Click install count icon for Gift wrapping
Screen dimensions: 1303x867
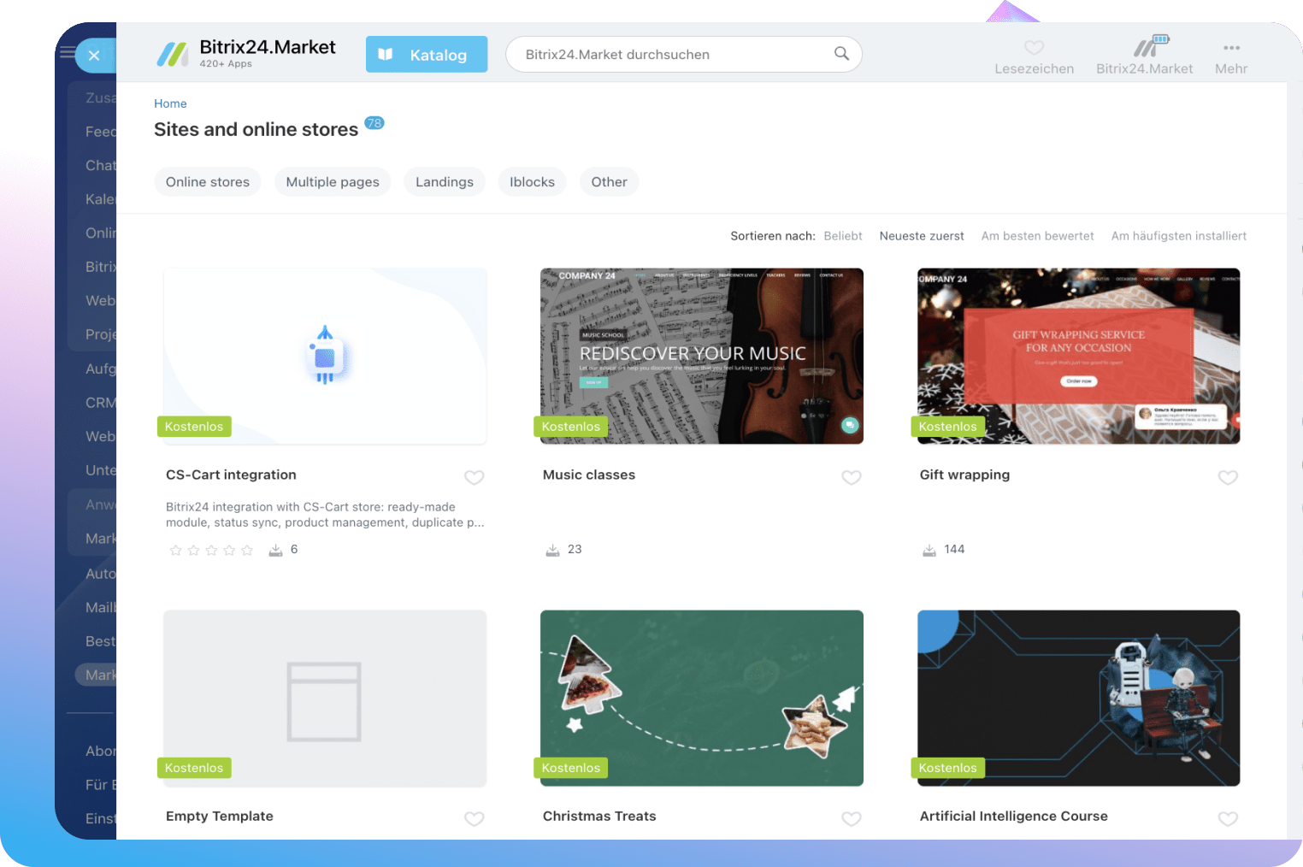[929, 550]
